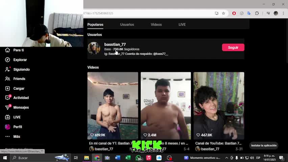Expand the Más options

[x=13, y=136]
